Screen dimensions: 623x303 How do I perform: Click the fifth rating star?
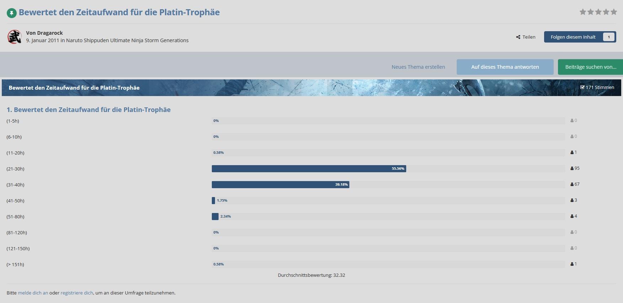614,12
